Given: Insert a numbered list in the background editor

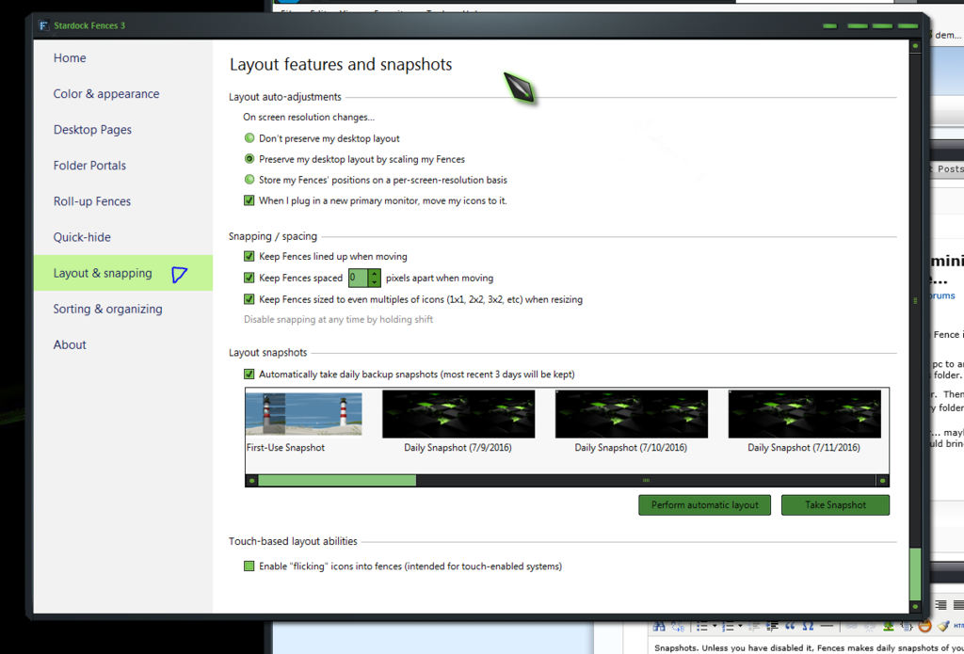Looking at the screenshot, I should [728, 627].
